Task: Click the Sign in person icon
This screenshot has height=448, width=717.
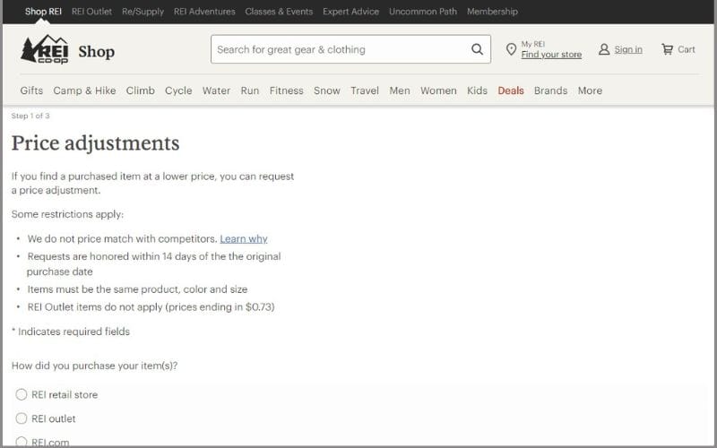Action: [x=604, y=49]
